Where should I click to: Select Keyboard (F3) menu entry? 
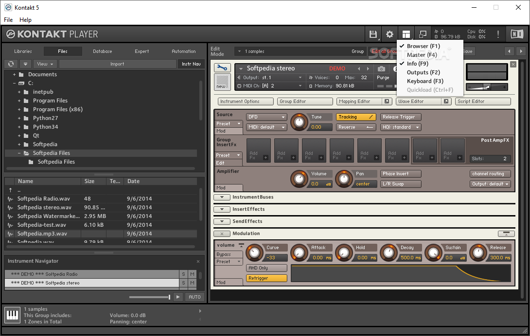425,81
